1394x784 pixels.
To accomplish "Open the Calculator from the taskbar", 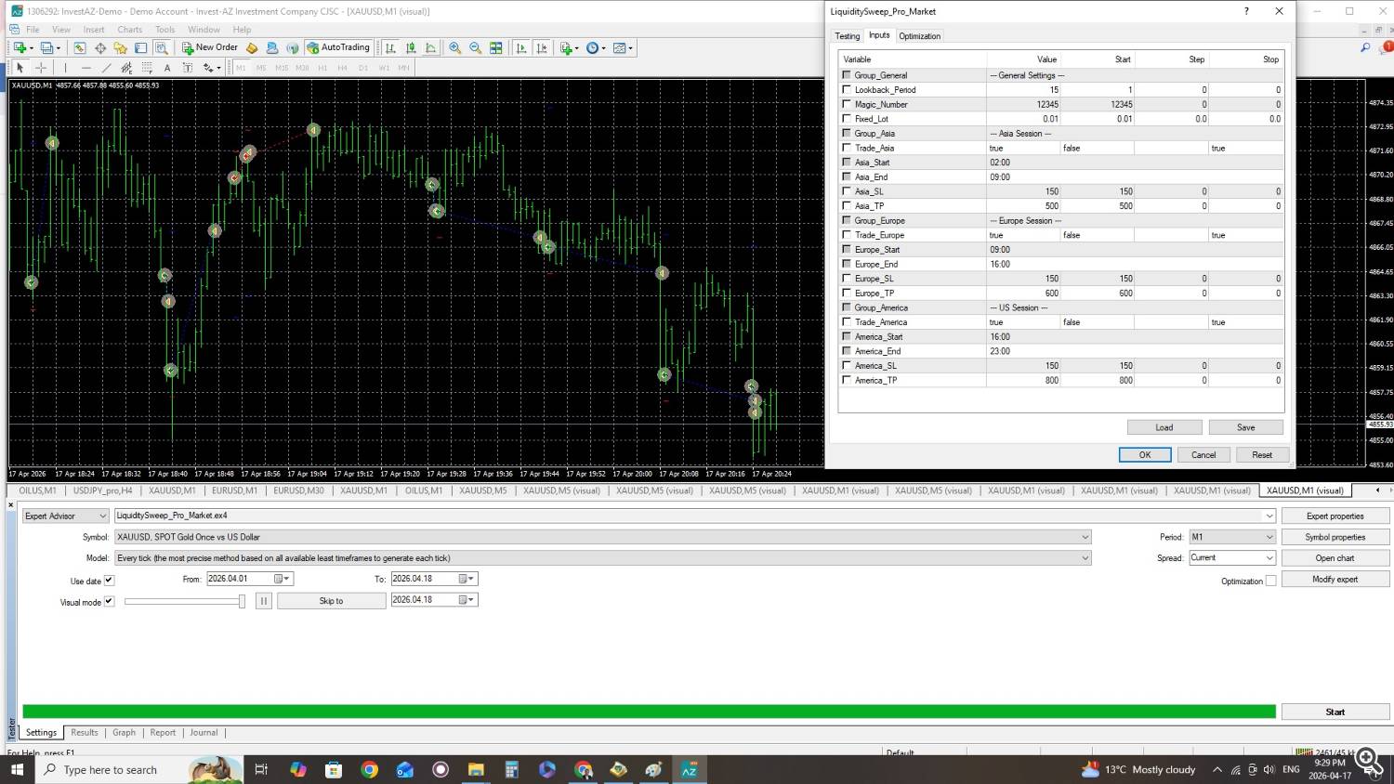I will click(x=511, y=769).
